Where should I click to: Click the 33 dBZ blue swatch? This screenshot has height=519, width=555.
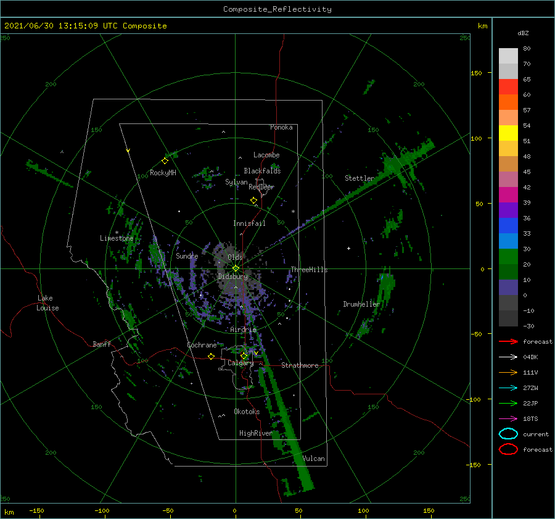pos(508,241)
